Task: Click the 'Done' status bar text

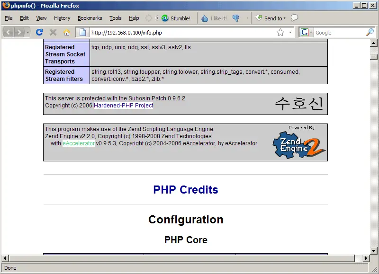Action: click(x=10, y=268)
